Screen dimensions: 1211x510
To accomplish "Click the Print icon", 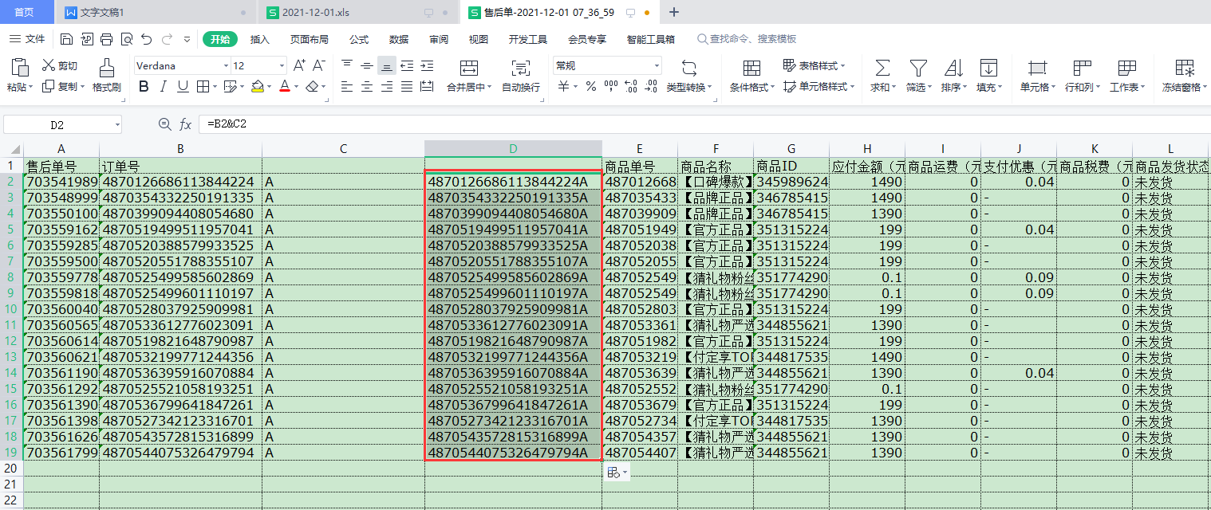I will [107, 39].
